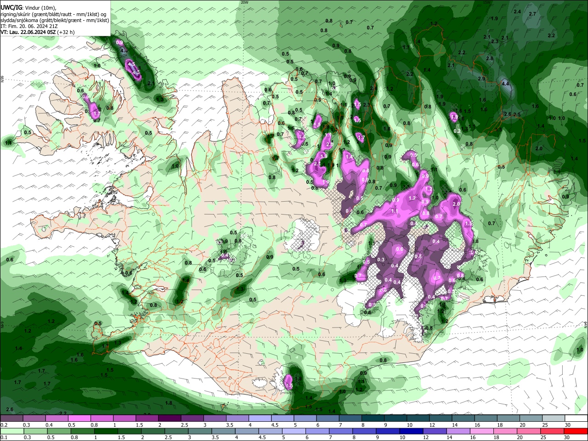
Task: Click the bright pink 0.5 mm snow legend swatch
Action: pos(79,418)
